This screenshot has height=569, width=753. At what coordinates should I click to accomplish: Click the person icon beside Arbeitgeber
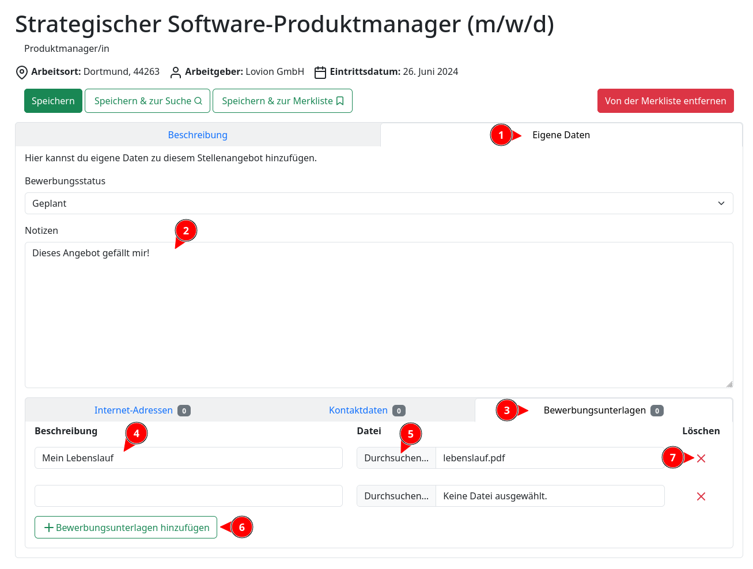coord(176,73)
